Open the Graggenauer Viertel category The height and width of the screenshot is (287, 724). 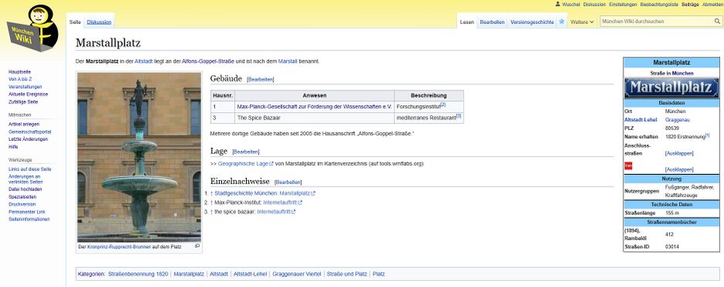pos(296,274)
